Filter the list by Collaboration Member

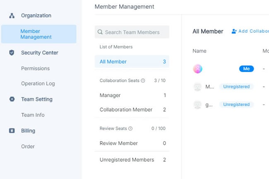click(132, 110)
